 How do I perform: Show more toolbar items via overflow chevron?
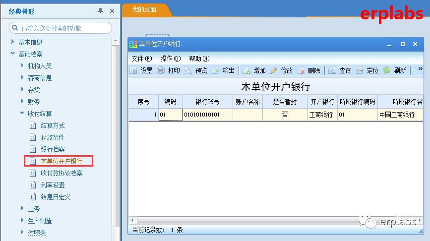(x=420, y=69)
